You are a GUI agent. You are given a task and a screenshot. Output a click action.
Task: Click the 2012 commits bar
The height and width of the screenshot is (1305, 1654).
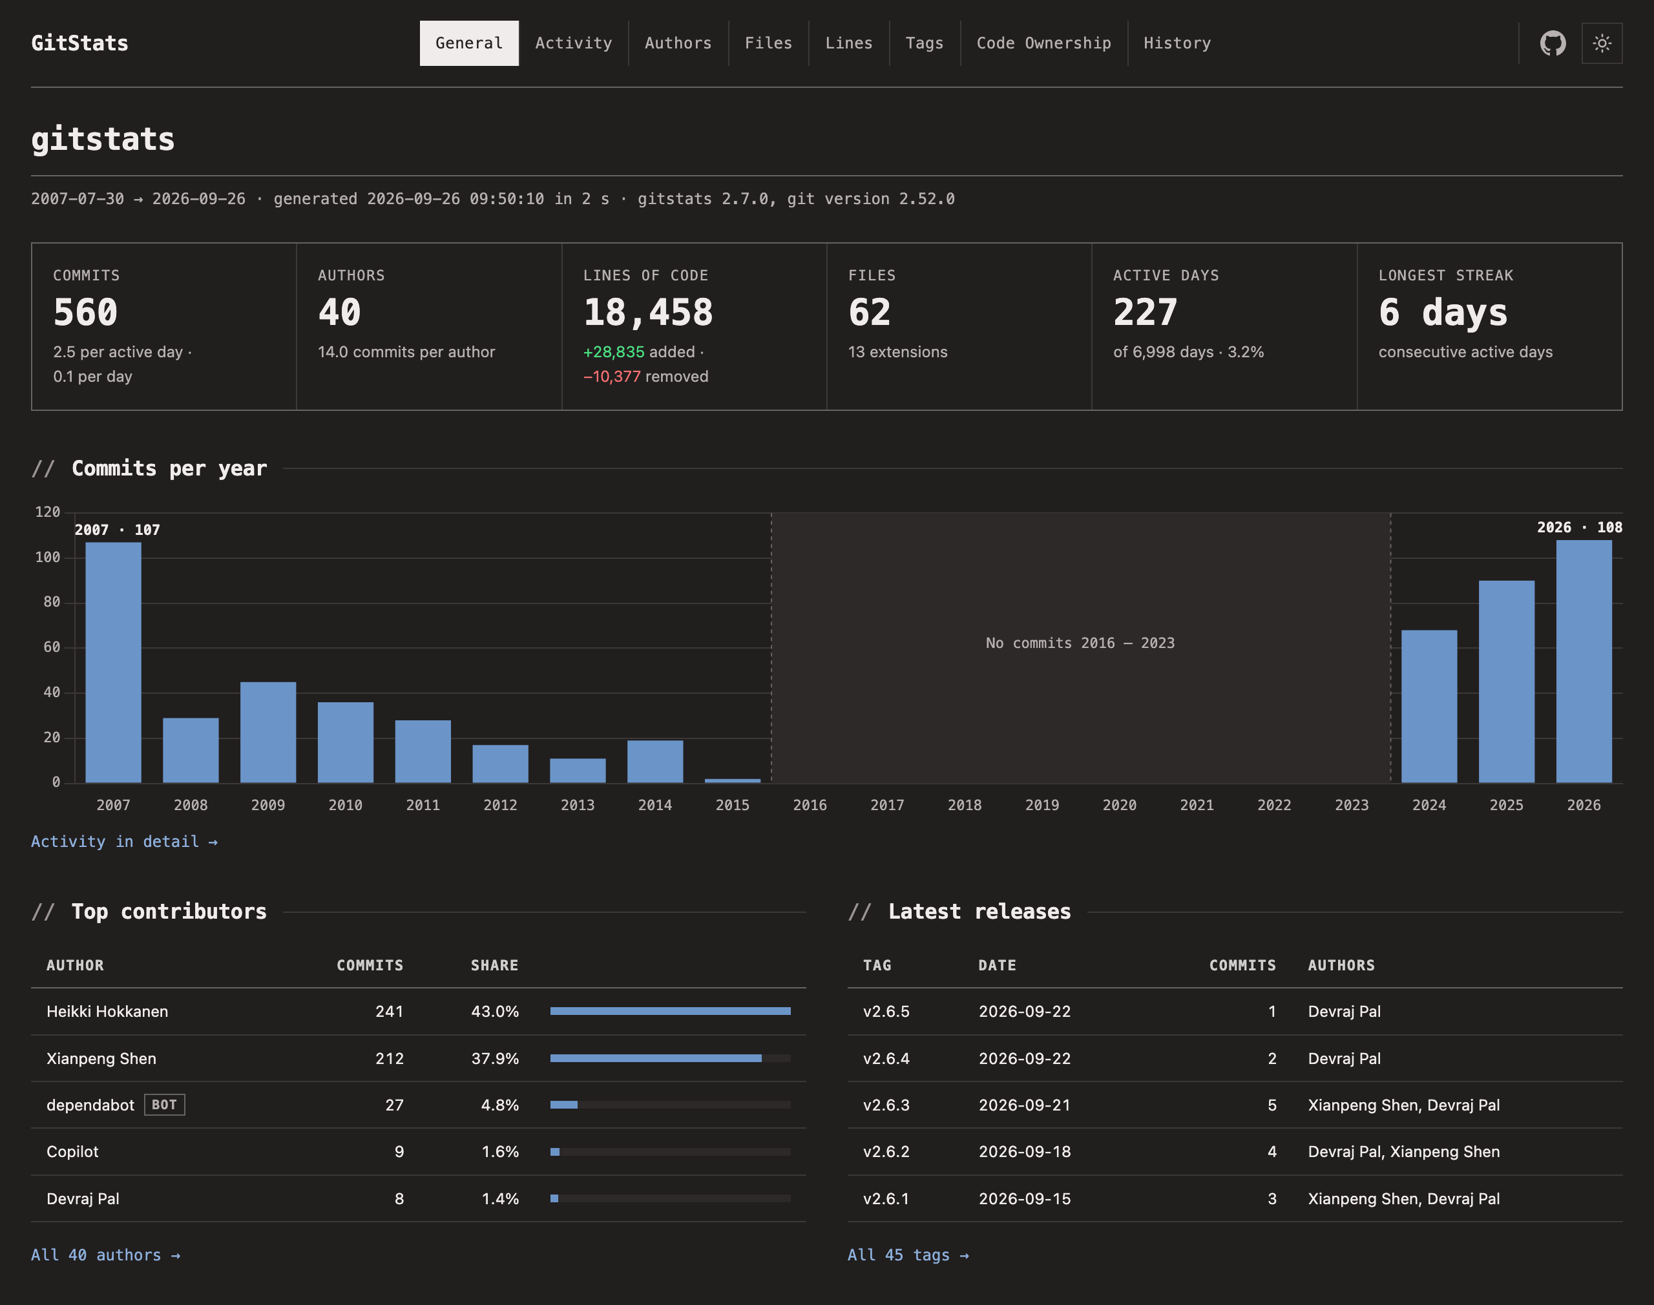point(501,763)
